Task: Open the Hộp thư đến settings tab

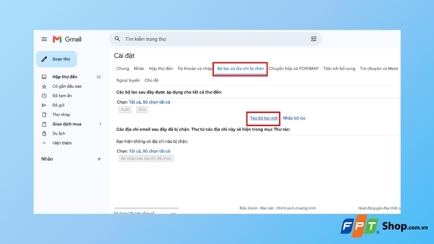Action: coord(161,69)
